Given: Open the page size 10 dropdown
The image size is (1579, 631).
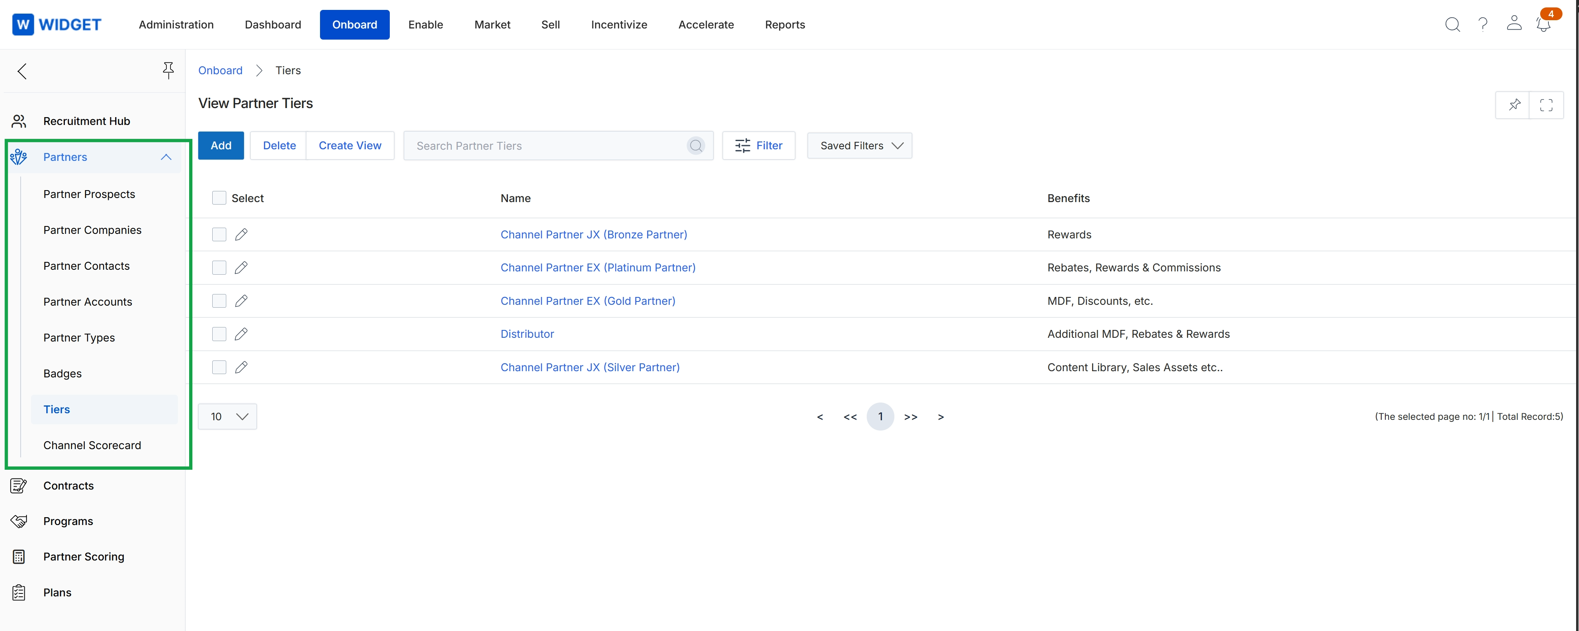Looking at the screenshot, I should point(228,416).
